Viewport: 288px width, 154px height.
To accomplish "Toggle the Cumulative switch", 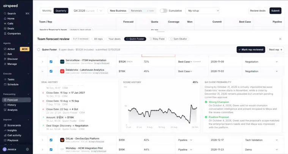I will 164,11.
